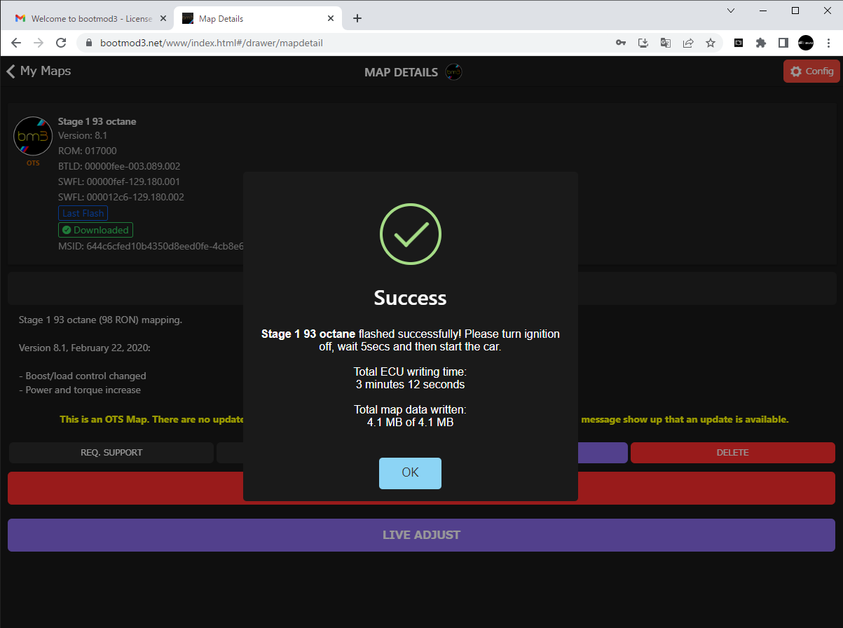Click REQ. SUPPORT button
Screen dimensions: 843x628
click(111, 453)
